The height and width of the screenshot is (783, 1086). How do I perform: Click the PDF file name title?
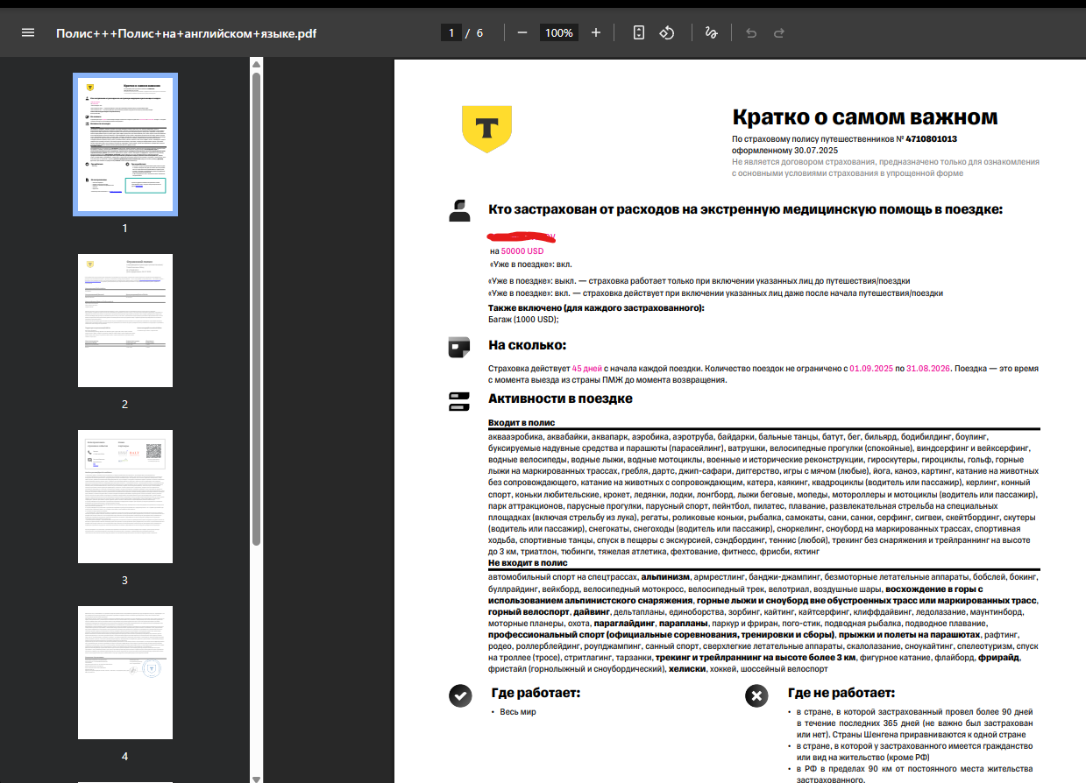point(187,33)
